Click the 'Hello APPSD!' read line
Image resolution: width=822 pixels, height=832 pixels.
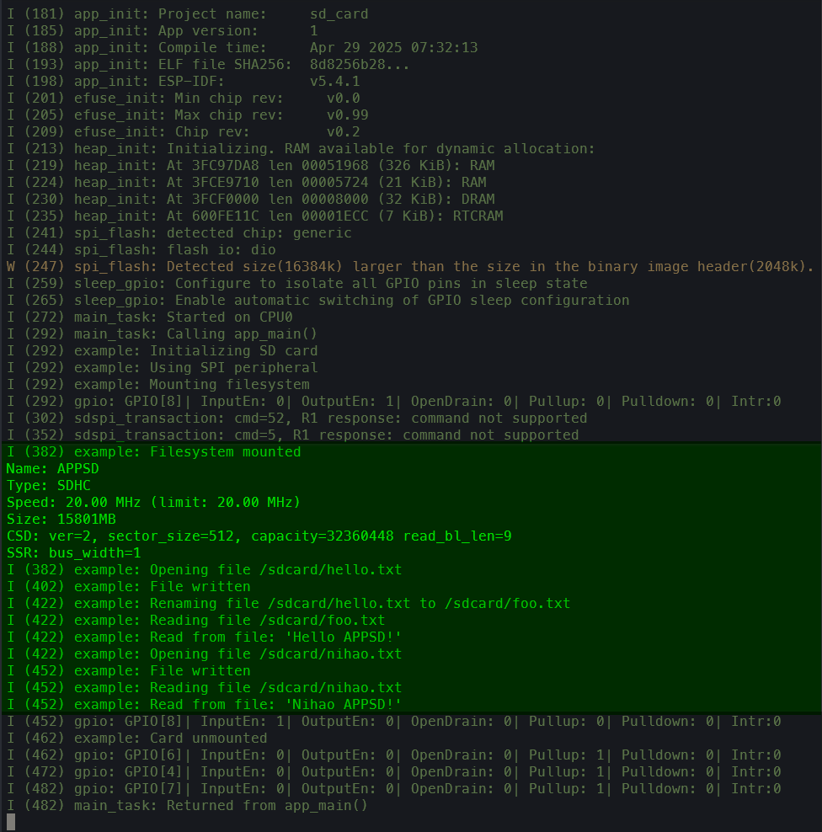coord(204,637)
